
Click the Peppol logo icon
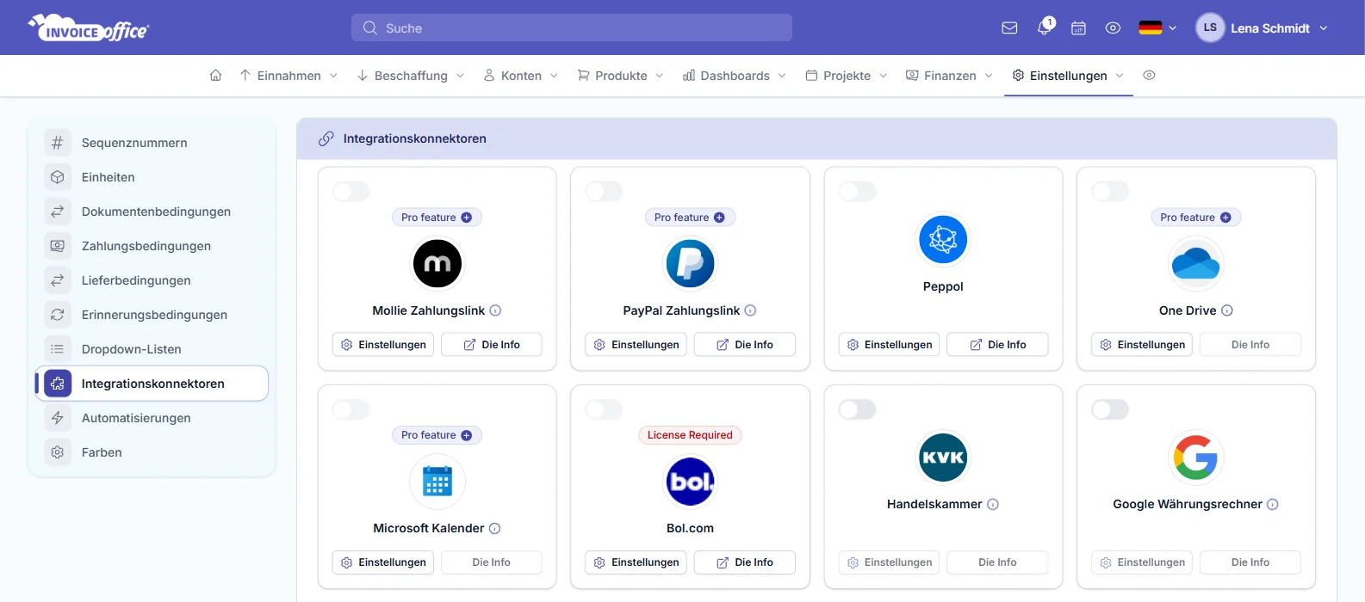pyautogui.click(x=943, y=239)
